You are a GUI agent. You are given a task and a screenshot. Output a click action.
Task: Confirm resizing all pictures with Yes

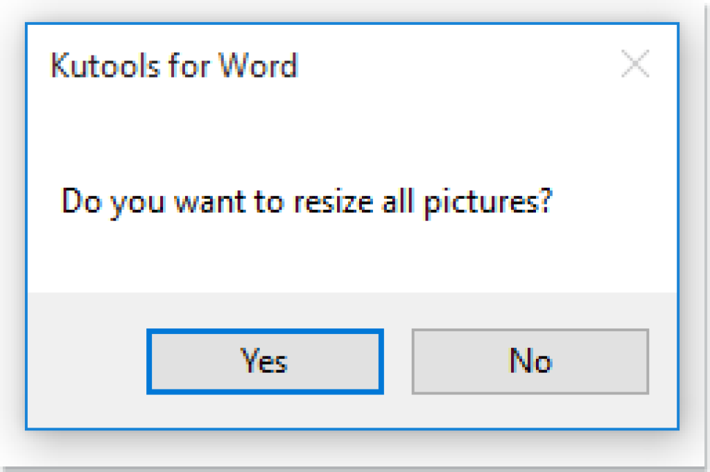tap(264, 362)
